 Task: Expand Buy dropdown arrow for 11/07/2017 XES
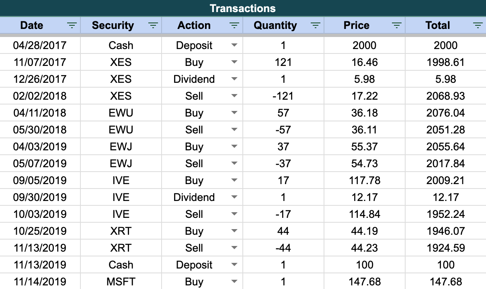pos(234,62)
